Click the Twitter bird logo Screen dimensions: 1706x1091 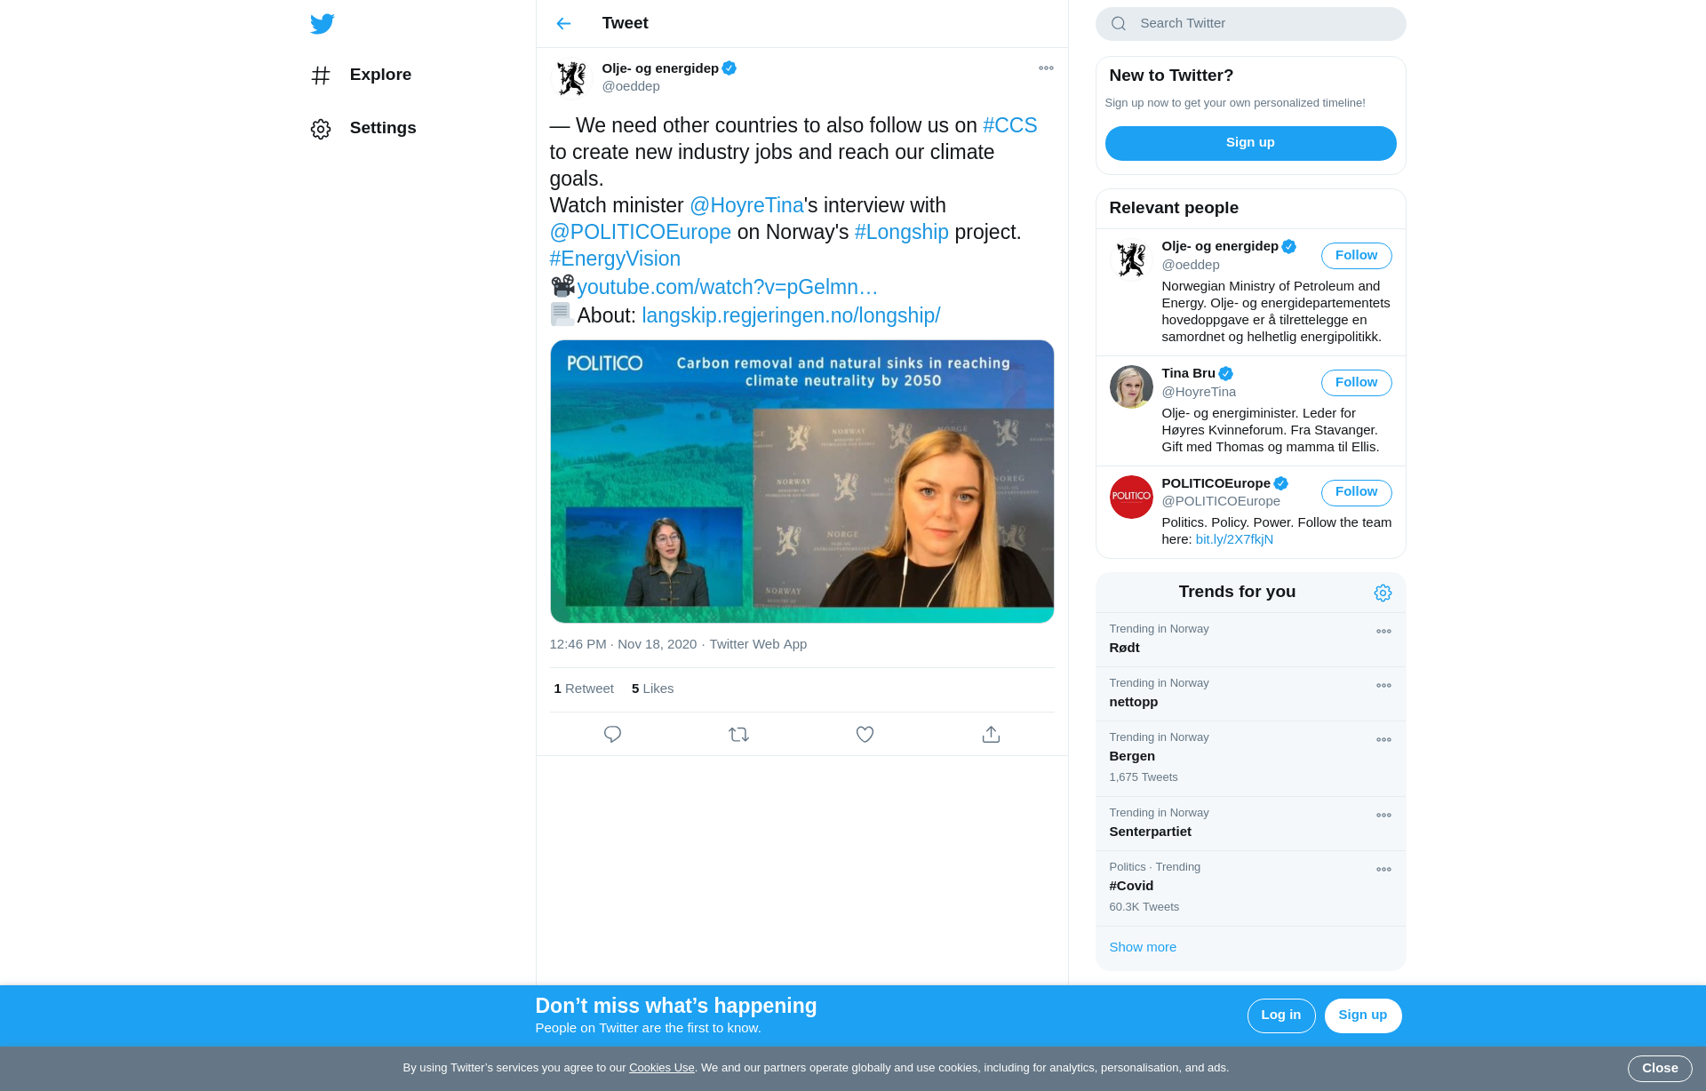tap(323, 24)
